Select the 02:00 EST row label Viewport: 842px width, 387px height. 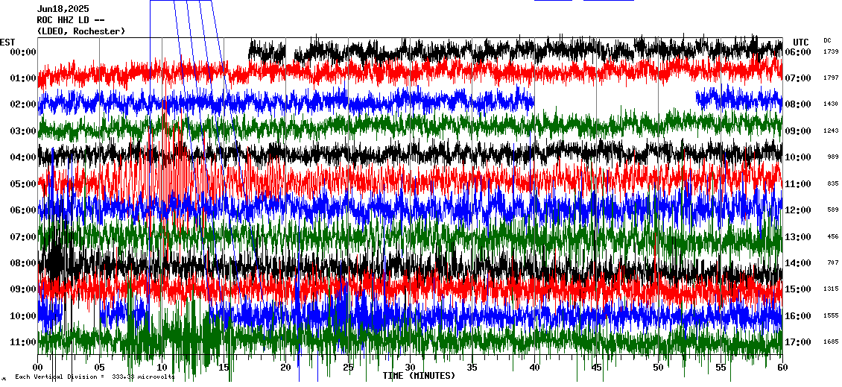point(23,105)
